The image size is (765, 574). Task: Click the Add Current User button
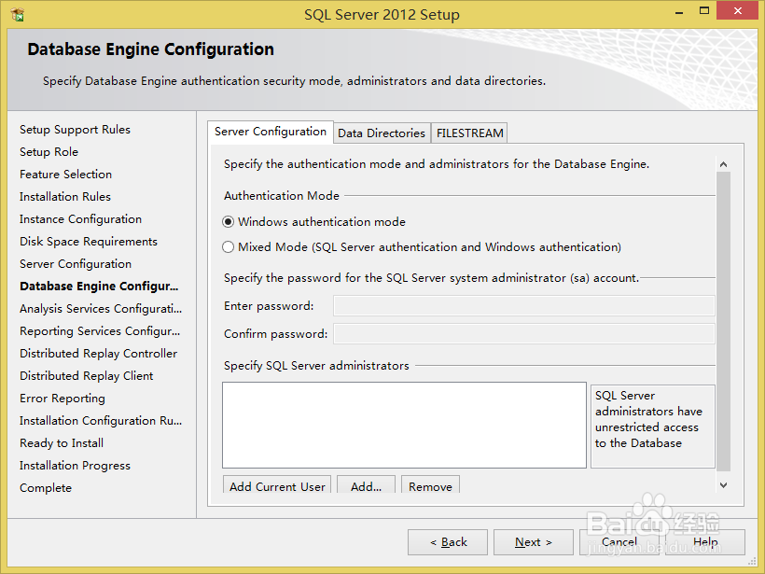[276, 486]
